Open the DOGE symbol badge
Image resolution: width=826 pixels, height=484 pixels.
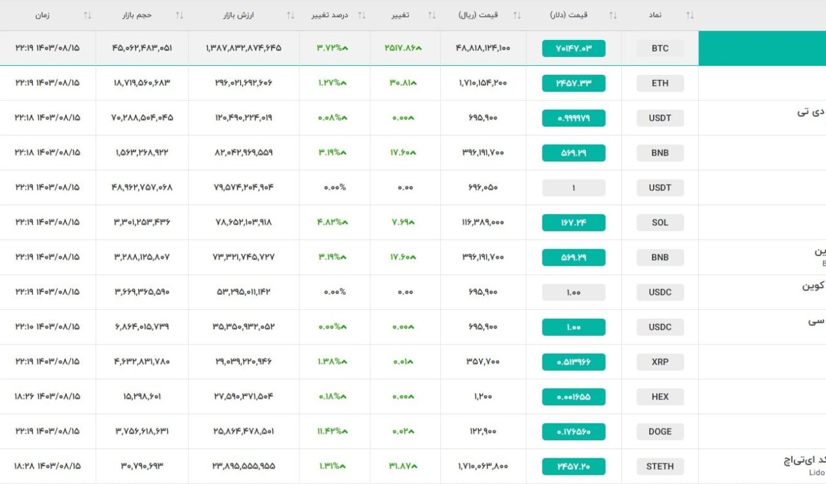point(660,432)
